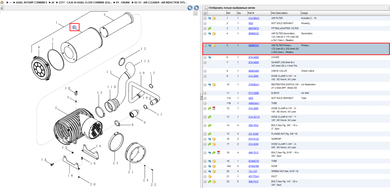Open part number 86998332 link
This screenshot has width=390, height=188.
click(x=254, y=33)
